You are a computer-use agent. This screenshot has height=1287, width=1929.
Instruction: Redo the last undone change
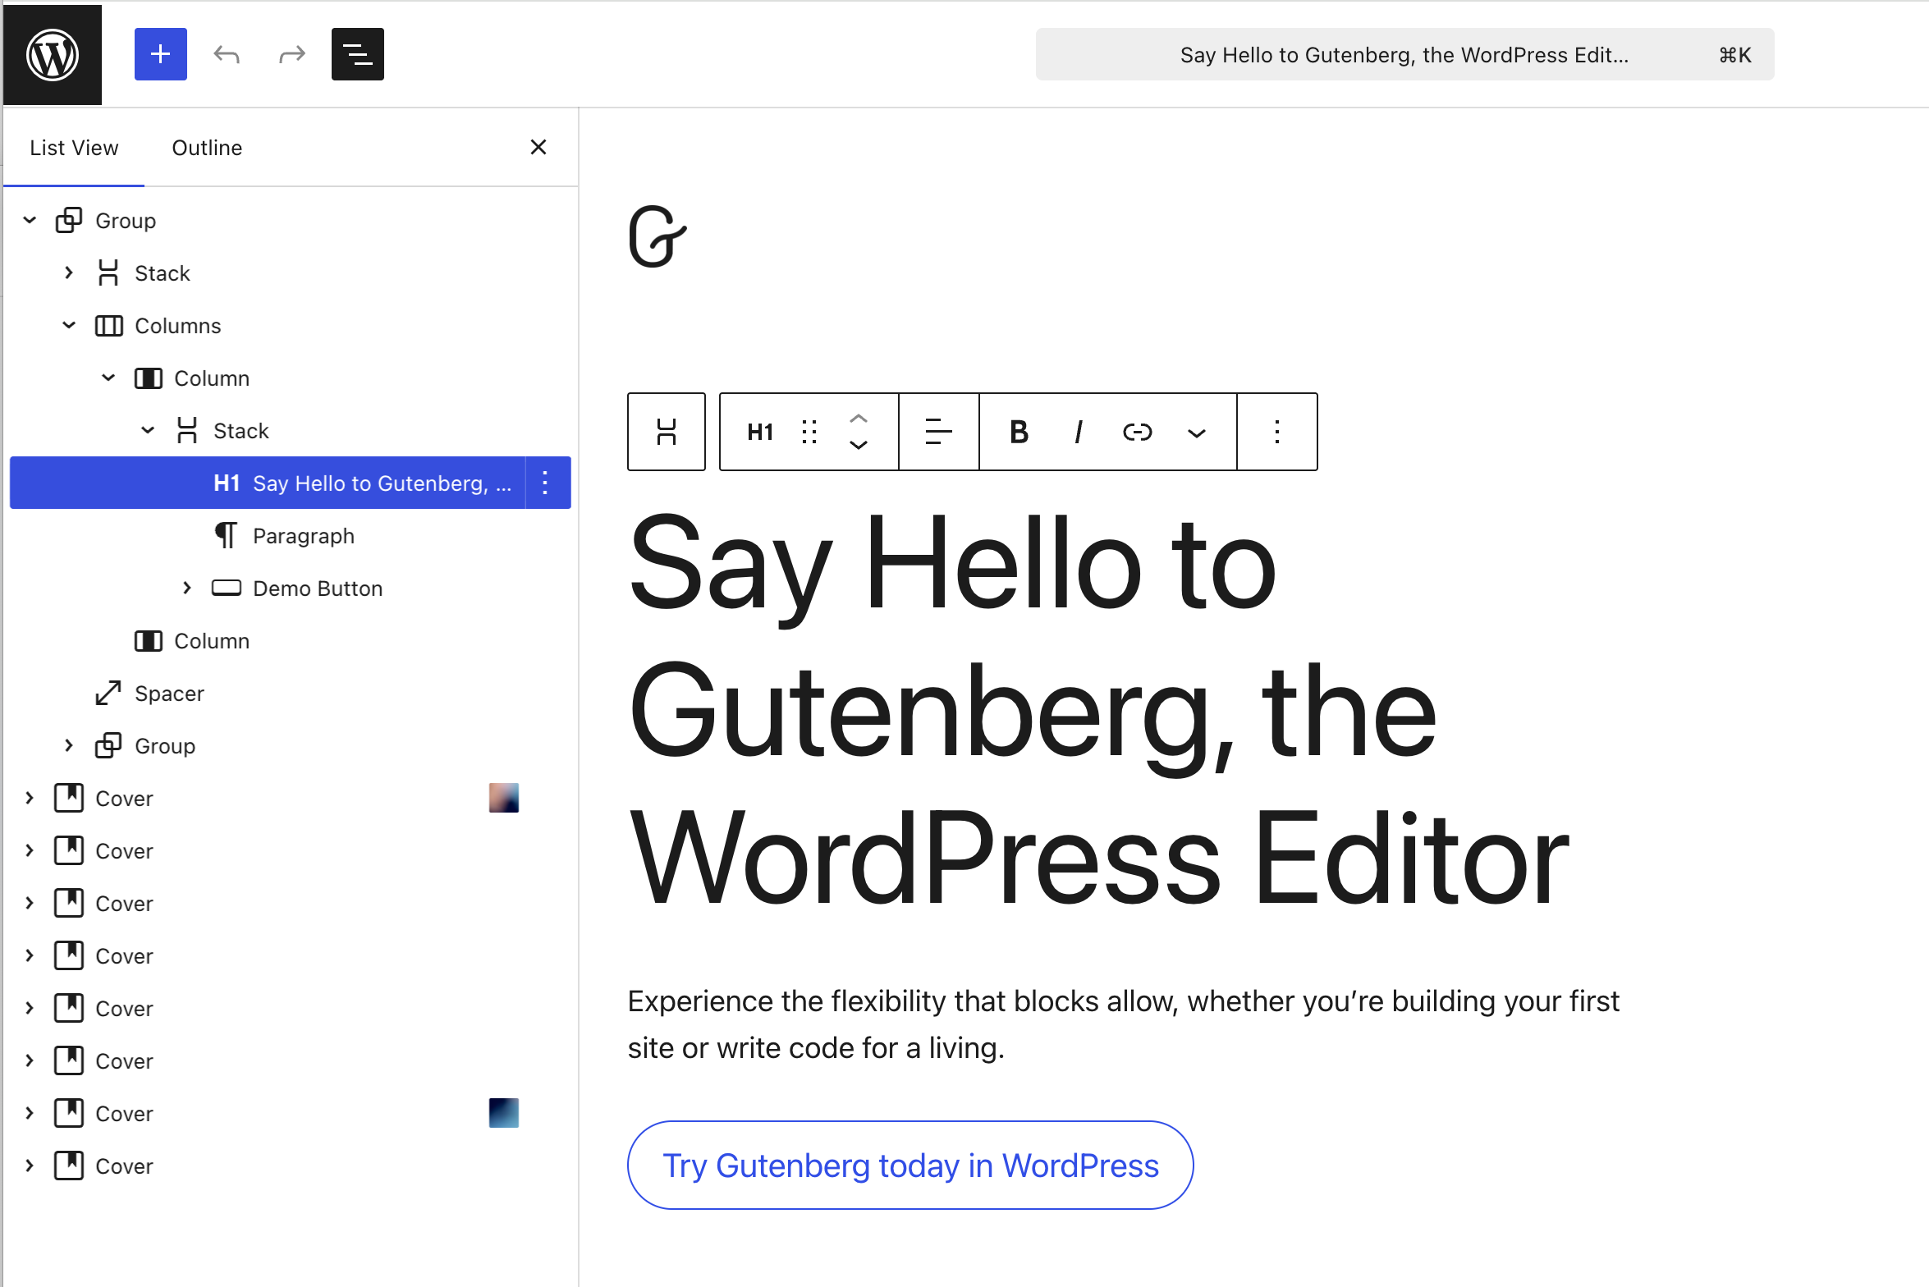[292, 54]
